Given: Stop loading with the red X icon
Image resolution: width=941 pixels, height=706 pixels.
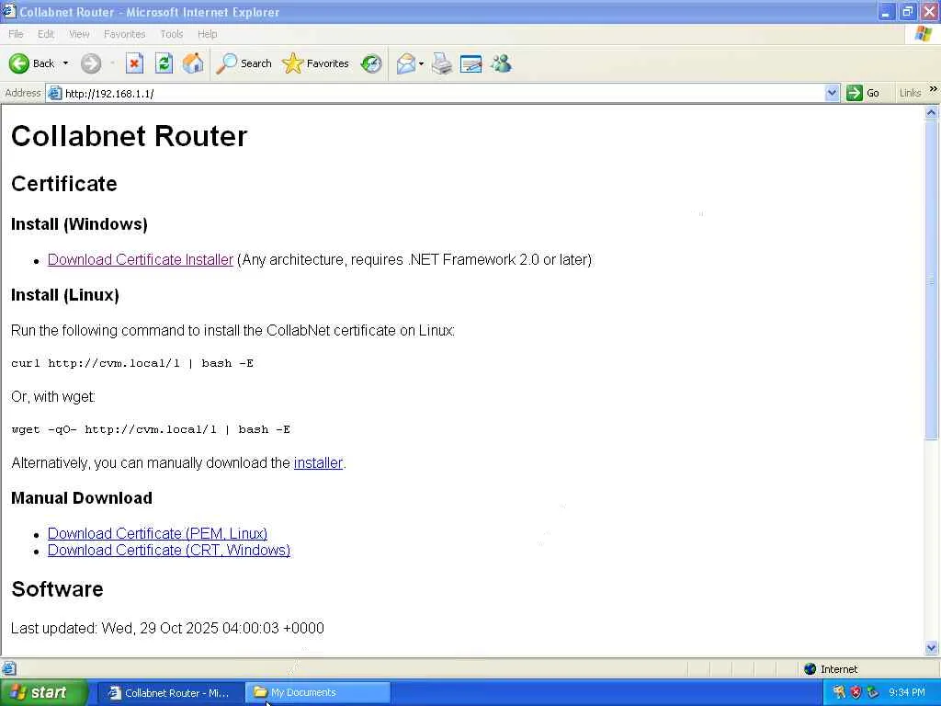Looking at the screenshot, I should click(x=134, y=63).
